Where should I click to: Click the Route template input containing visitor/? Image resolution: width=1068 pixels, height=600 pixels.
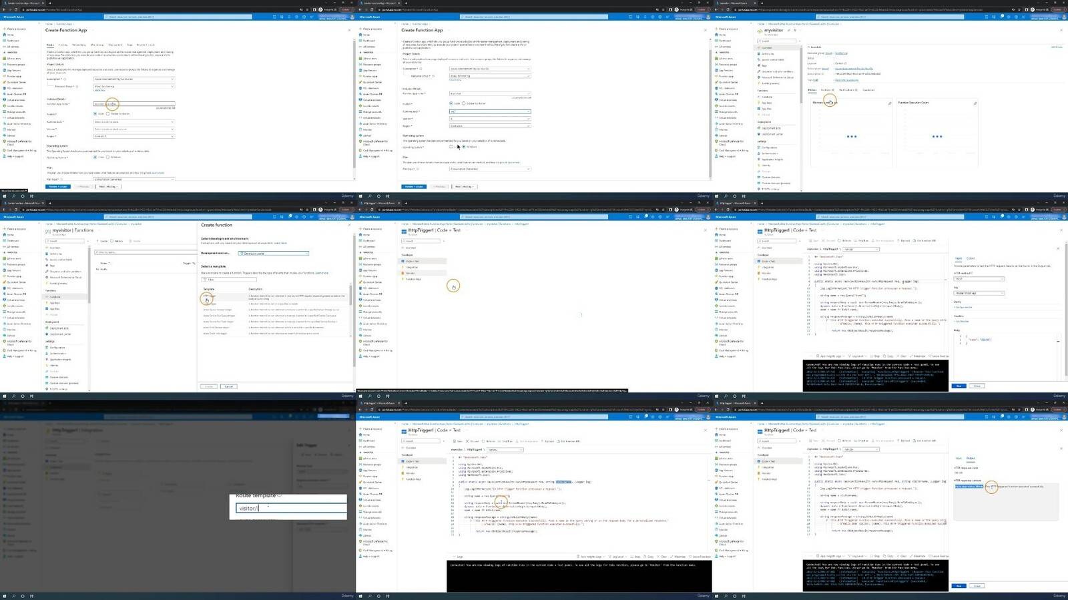[291, 508]
